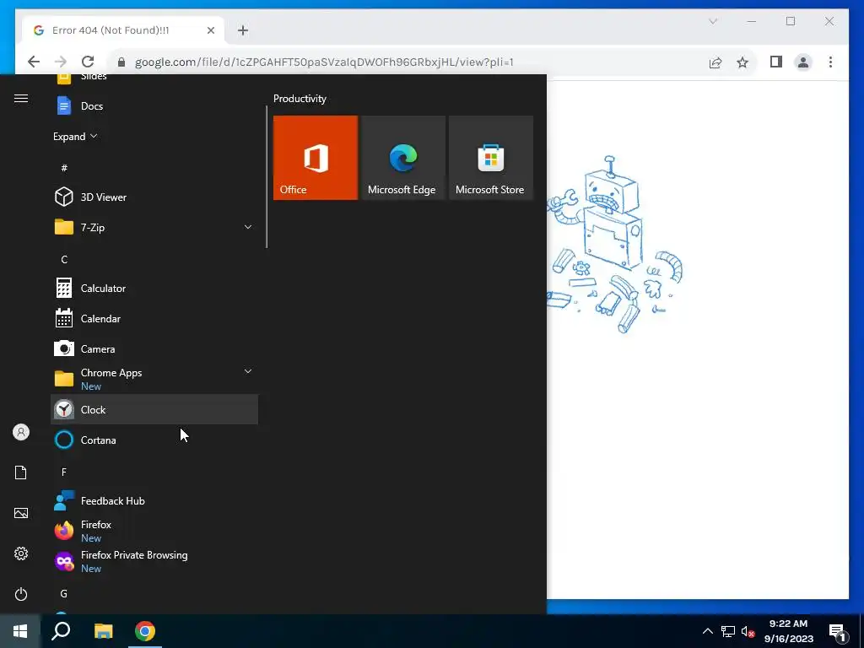Viewport: 864px width, 648px height.
Task: Open the Docs app from the Start list
Action: click(154, 105)
